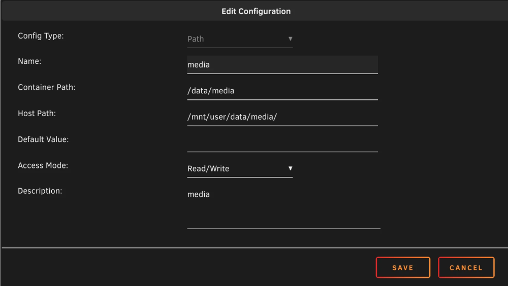Viewport: 508px width, 286px height.
Task: Click the Access Mode dropdown arrow
Action: tap(290, 168)
